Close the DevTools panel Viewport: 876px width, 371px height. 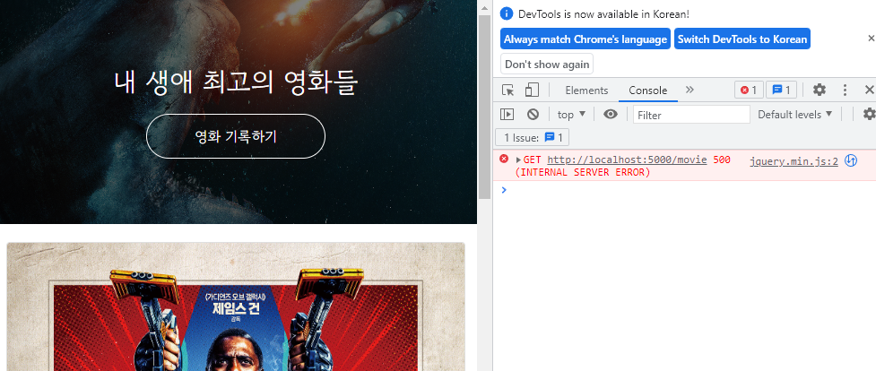coord(870,90)
